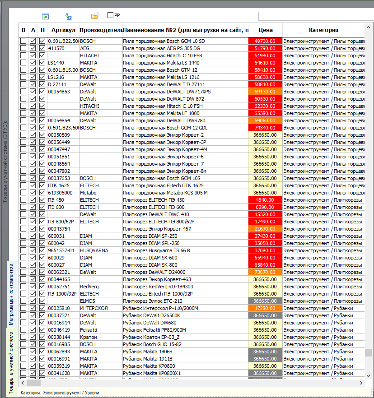Open the collapsed Товары в учетной системе (СТ УС) side panel

pos(5,162)
